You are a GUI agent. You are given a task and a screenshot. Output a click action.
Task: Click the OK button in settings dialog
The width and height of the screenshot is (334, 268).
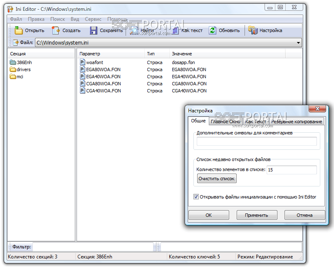tap(209, 215)
